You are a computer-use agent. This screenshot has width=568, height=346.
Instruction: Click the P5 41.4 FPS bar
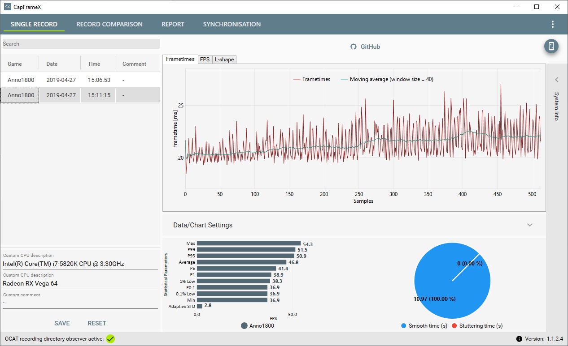(x=236, y=269)
